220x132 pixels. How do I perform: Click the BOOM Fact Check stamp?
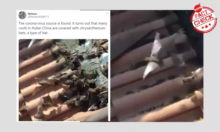[x=204, y=19]
